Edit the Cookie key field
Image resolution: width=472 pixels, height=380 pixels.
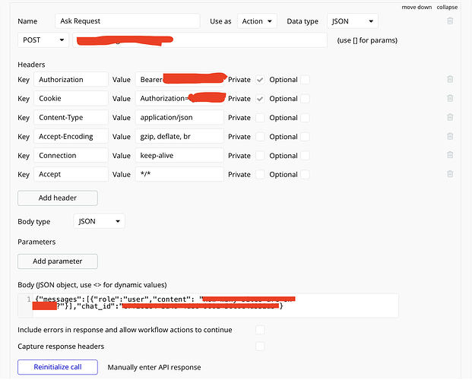pos(71,99)
